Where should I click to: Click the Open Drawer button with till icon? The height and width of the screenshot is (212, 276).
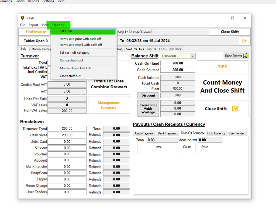pyautogui.click(x=236, y=56)
